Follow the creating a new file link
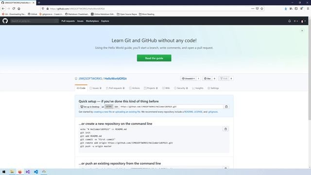Image resolution: width=311 pixels, height=175 pixels. (103, 112)
